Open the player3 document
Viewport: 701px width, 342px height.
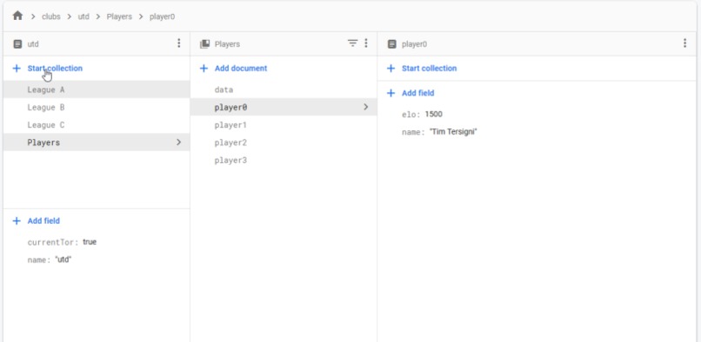pos(284,161)
